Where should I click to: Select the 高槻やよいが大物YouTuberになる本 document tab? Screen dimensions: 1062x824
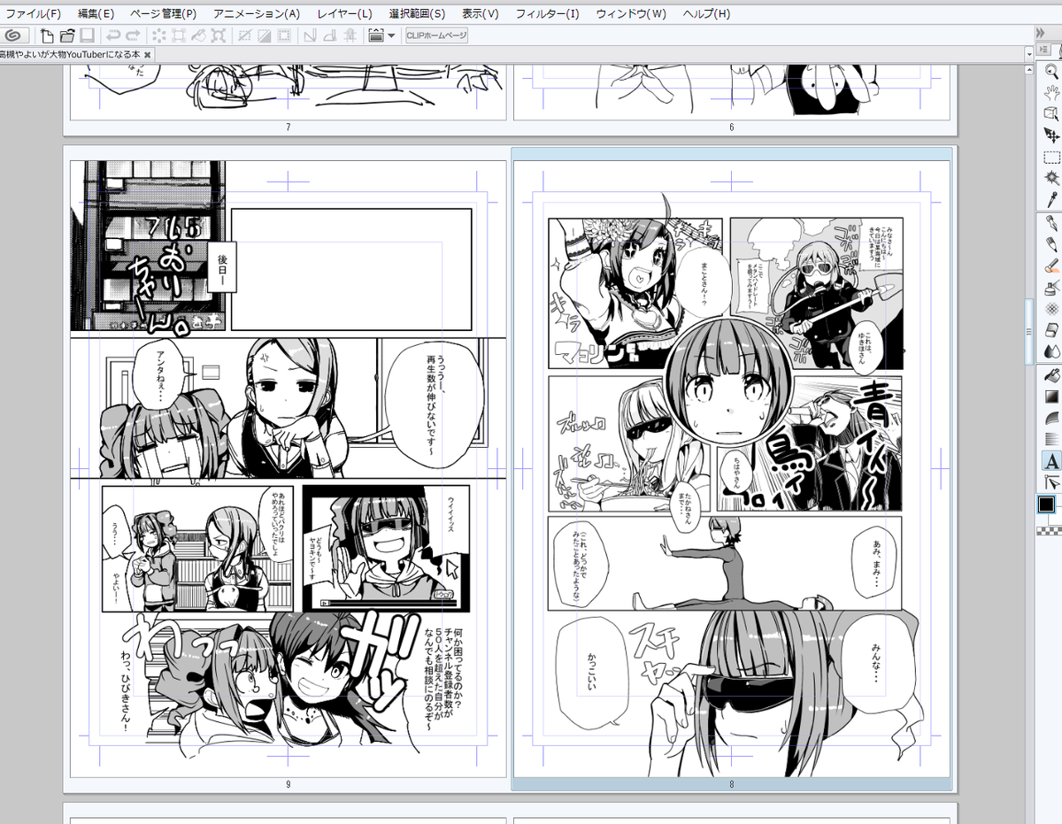point(71,55)
